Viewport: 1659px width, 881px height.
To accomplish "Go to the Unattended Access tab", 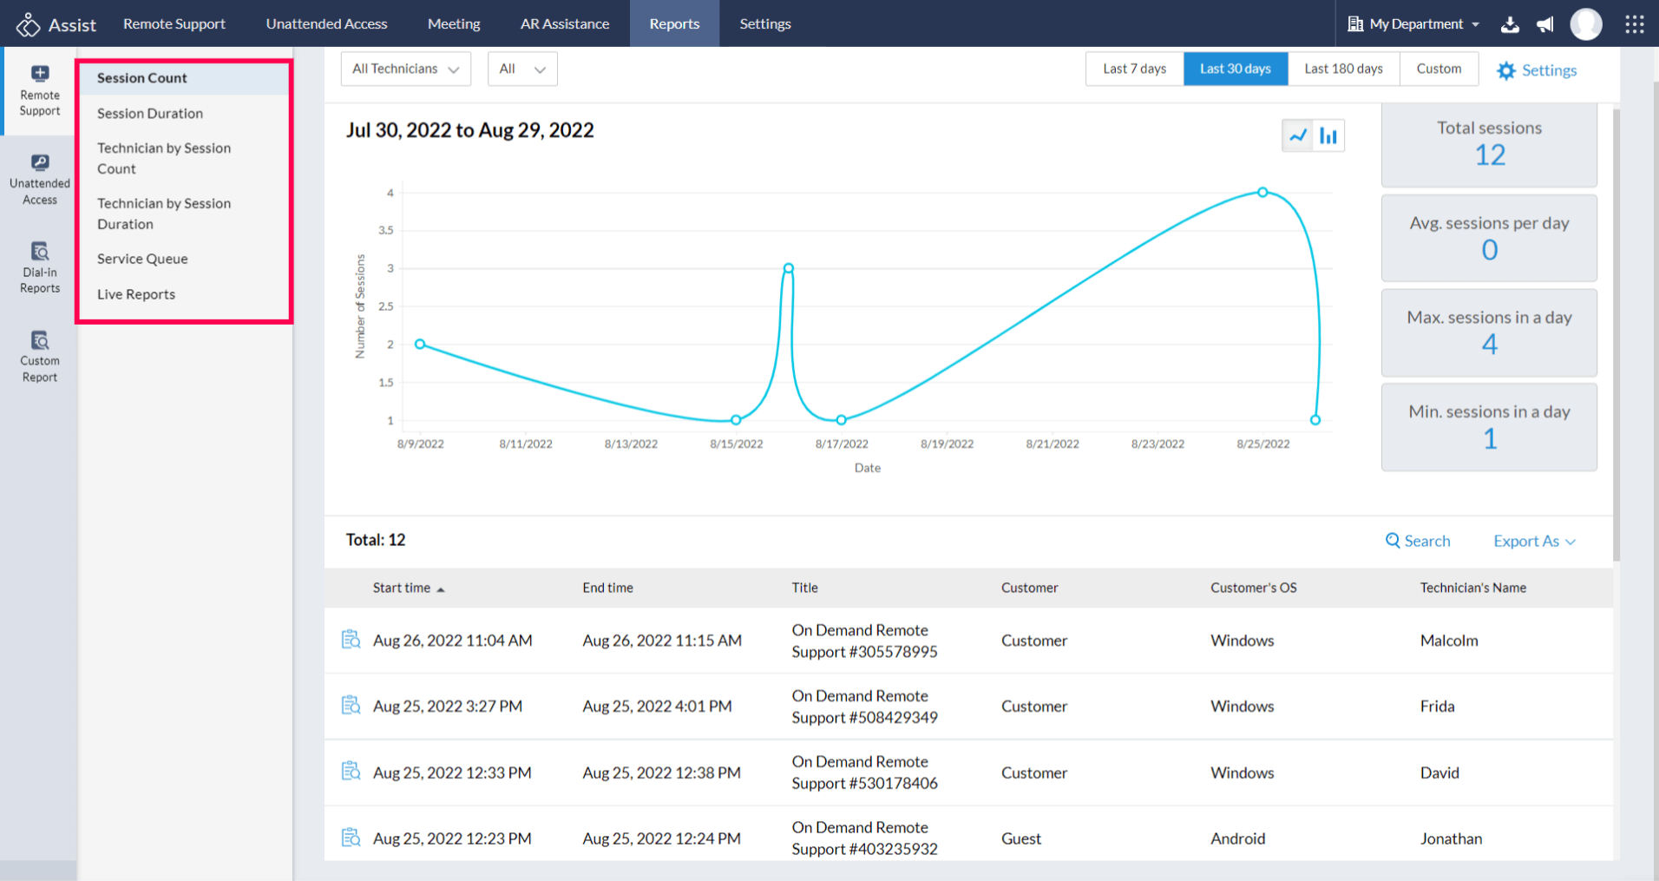I will click(326, 24).
